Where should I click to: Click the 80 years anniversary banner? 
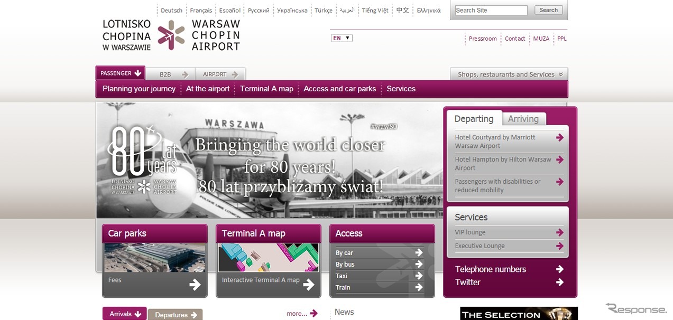tap(270, 161)
